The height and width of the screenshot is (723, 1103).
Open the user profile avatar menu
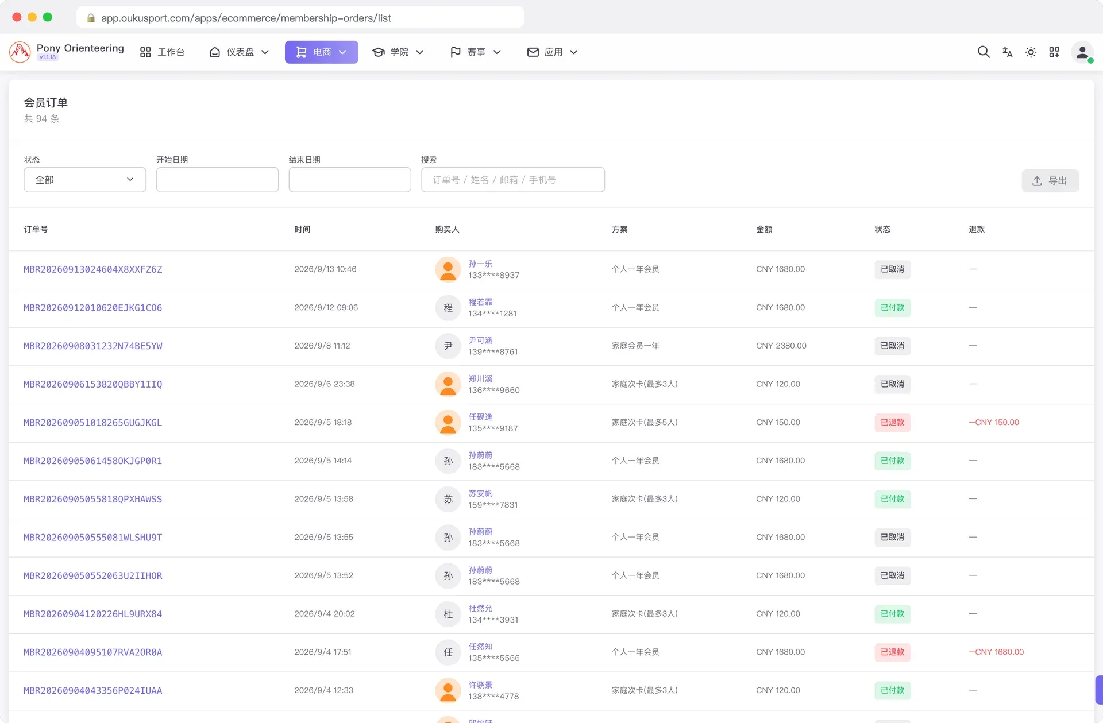coord(1082,52)
